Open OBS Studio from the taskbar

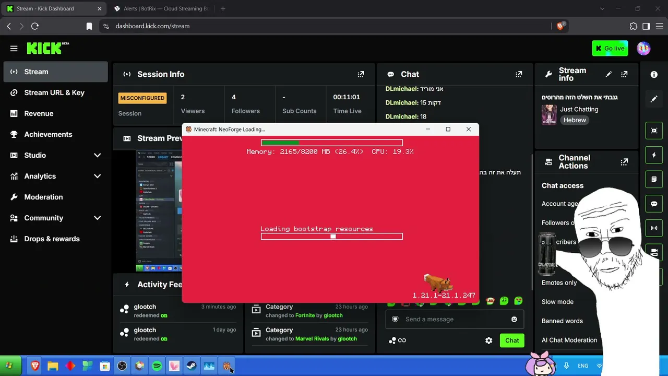pos(122,366)
